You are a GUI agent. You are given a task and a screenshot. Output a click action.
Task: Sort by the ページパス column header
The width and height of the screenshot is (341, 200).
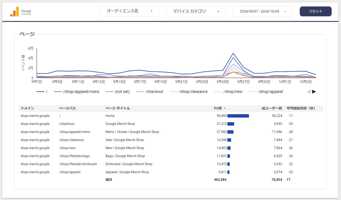[67, 108]
